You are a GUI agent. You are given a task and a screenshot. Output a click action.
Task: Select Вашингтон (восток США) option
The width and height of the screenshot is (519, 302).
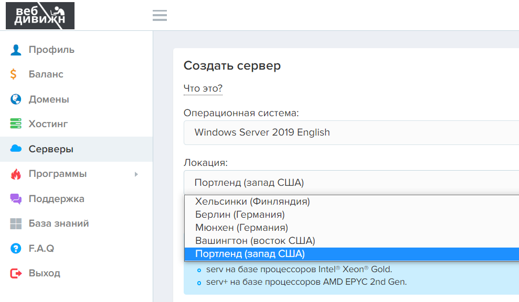click(x=255, y=241)
